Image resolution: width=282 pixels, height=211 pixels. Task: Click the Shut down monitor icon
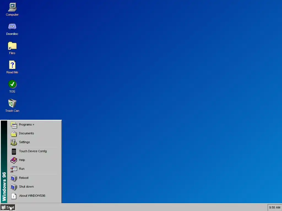click(14, 187)
